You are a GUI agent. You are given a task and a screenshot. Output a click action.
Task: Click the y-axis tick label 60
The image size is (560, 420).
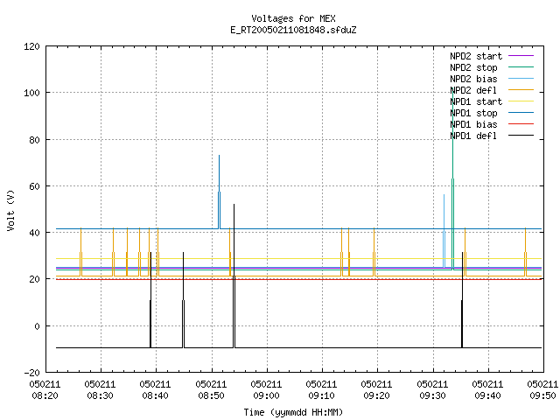coord(35,186)
